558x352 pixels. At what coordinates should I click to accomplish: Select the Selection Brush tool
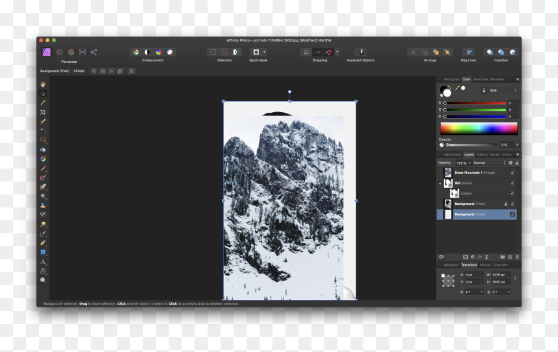pyautogui.click(x=43, y=122)
